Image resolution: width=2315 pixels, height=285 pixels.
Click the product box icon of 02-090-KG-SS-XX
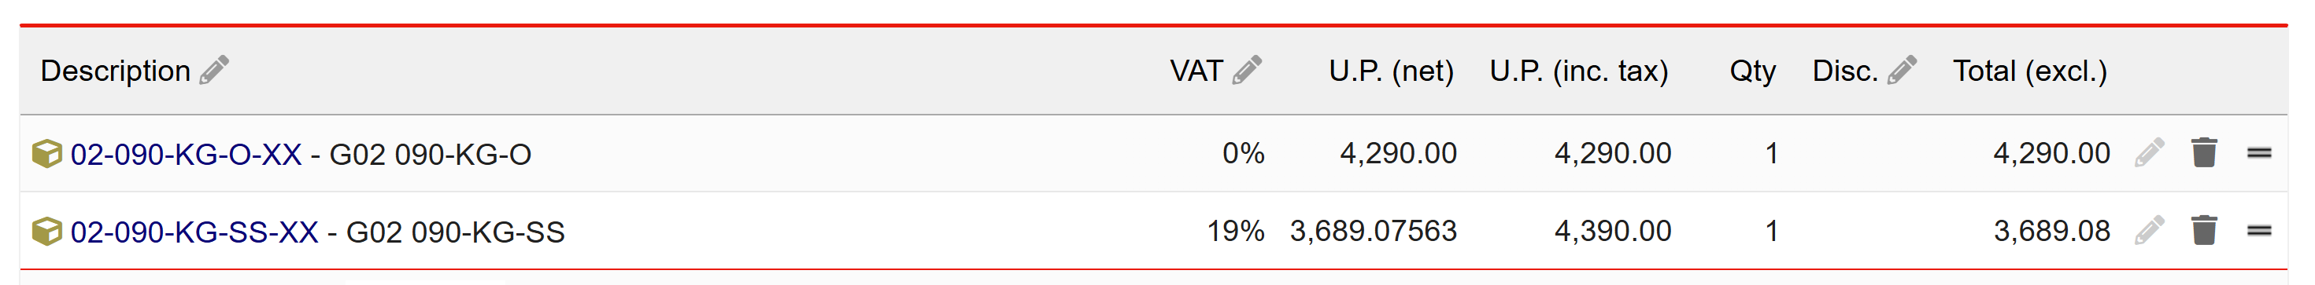[46, 232]
